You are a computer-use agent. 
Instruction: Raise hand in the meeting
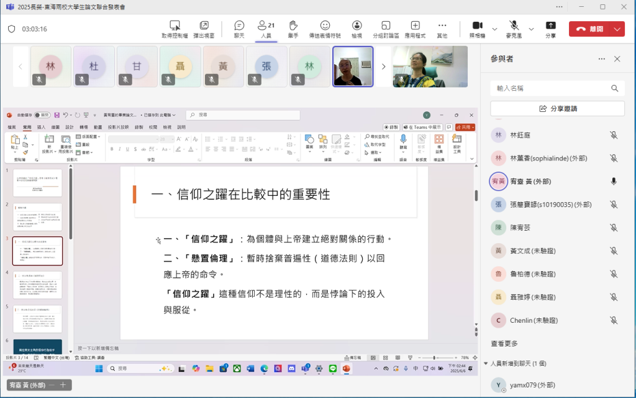point(293,29)
